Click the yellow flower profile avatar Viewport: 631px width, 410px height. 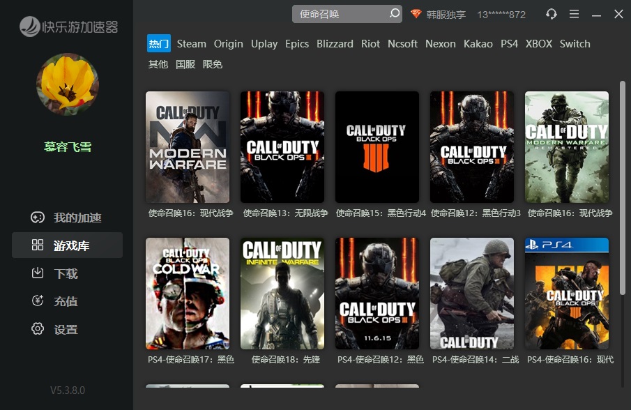pos(68,84)
